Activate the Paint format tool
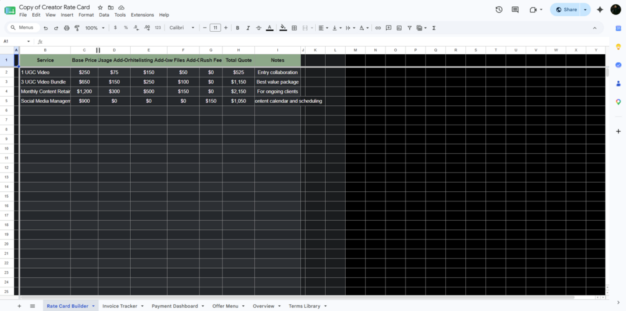 pyautogui.click(x=77, y=28)
